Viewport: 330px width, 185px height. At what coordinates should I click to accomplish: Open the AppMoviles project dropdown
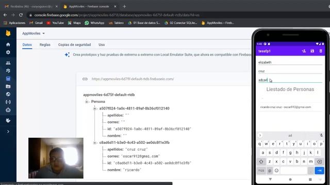click(34, 33)
